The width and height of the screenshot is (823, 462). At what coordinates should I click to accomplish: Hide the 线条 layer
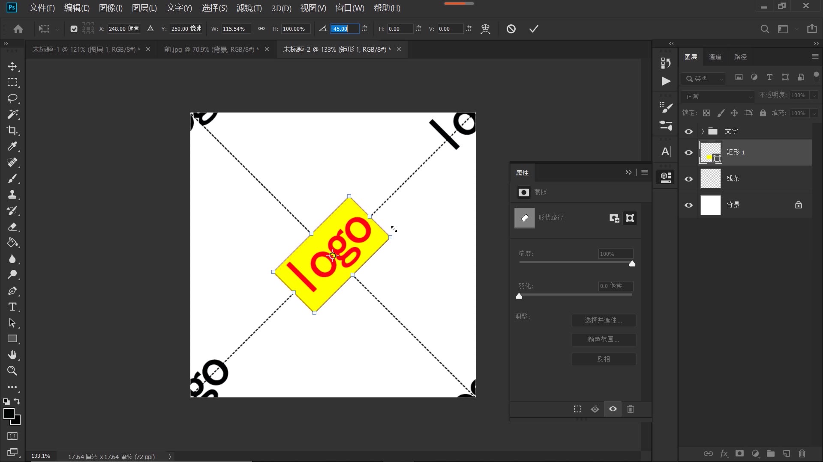[x=689, y=179]
